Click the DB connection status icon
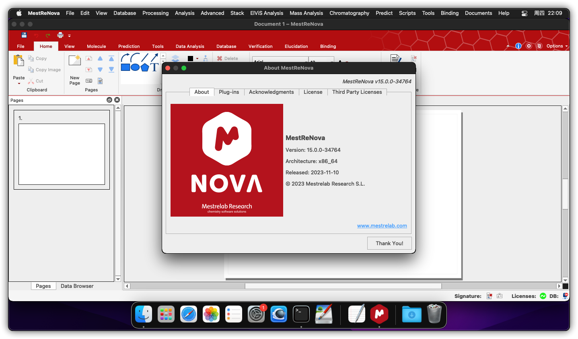Viewport: 578px width, 339px height. [x=566, y=296]
